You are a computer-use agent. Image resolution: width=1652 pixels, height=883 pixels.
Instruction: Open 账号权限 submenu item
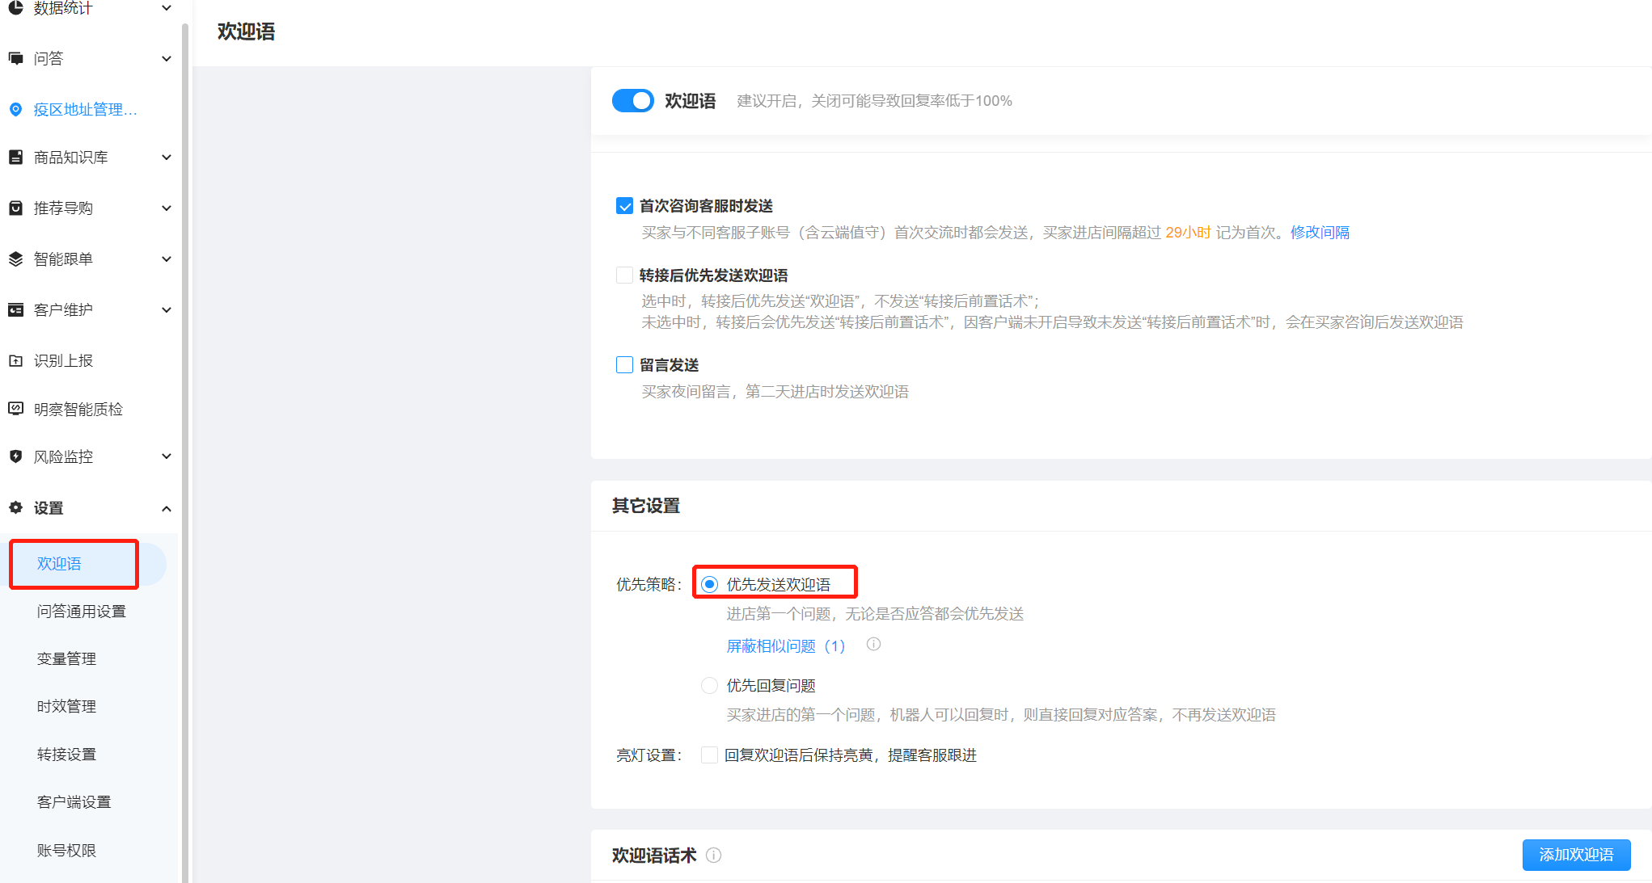[66, 851]
